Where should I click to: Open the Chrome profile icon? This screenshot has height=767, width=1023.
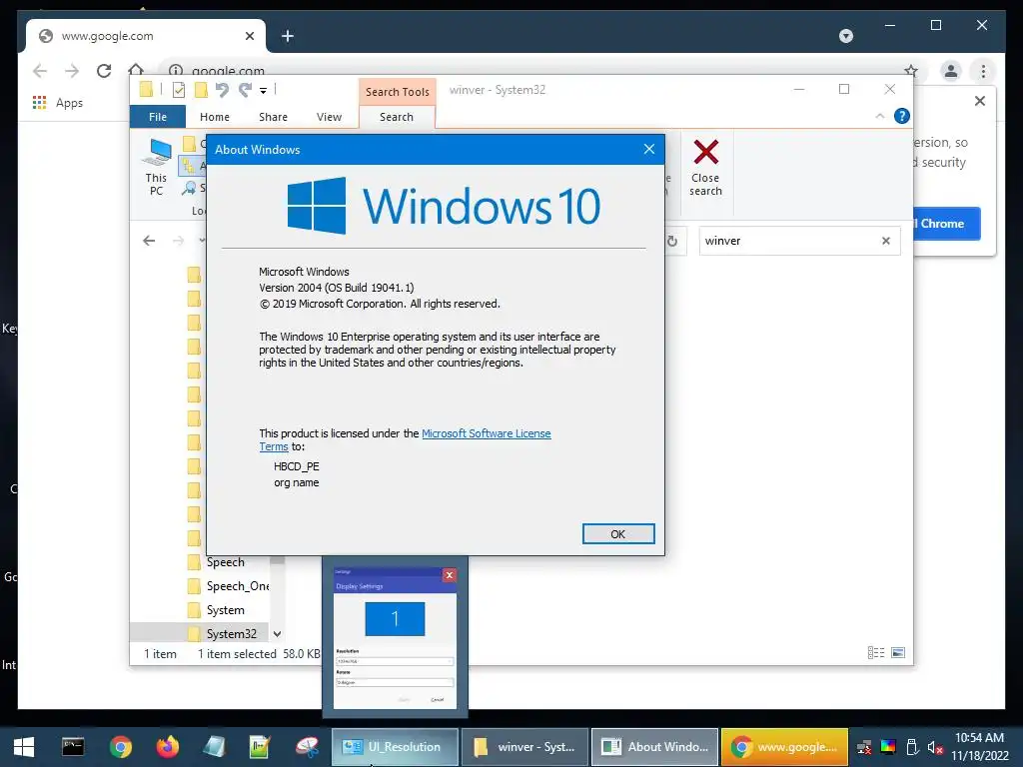(x=951, y=71)
